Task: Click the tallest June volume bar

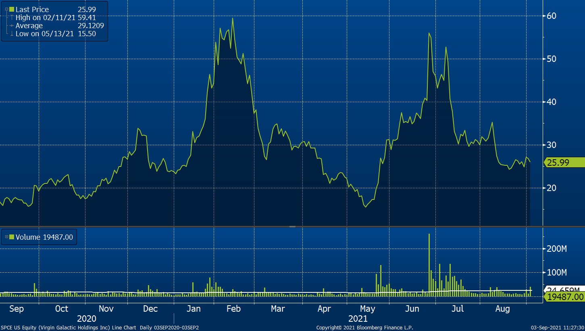Action: point(429,265)
